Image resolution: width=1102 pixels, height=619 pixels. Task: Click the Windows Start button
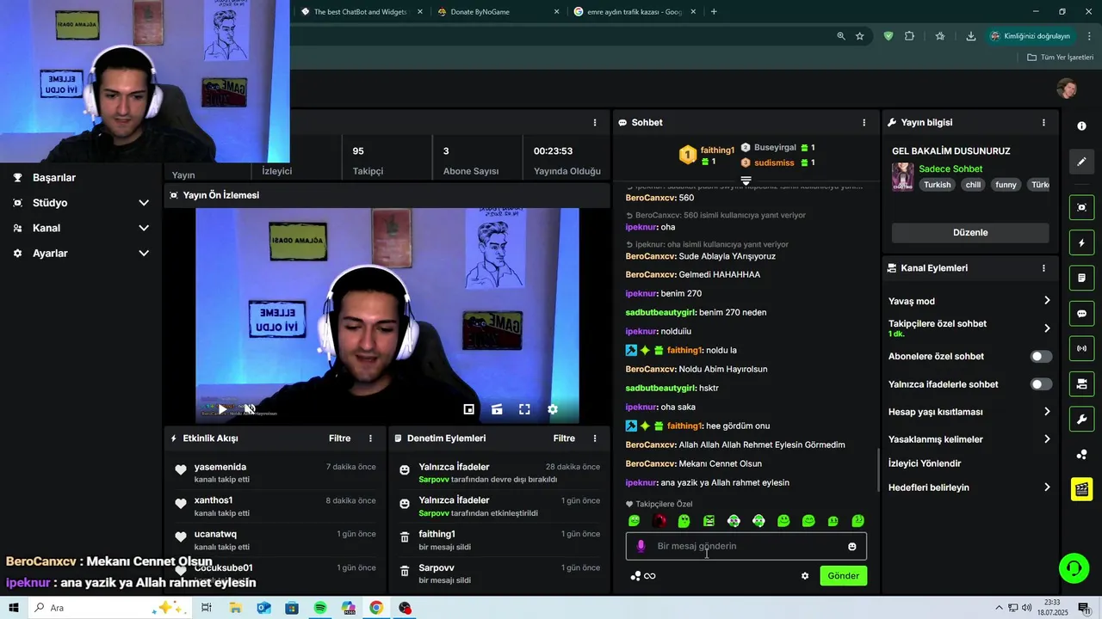click(x=14, y=608)
